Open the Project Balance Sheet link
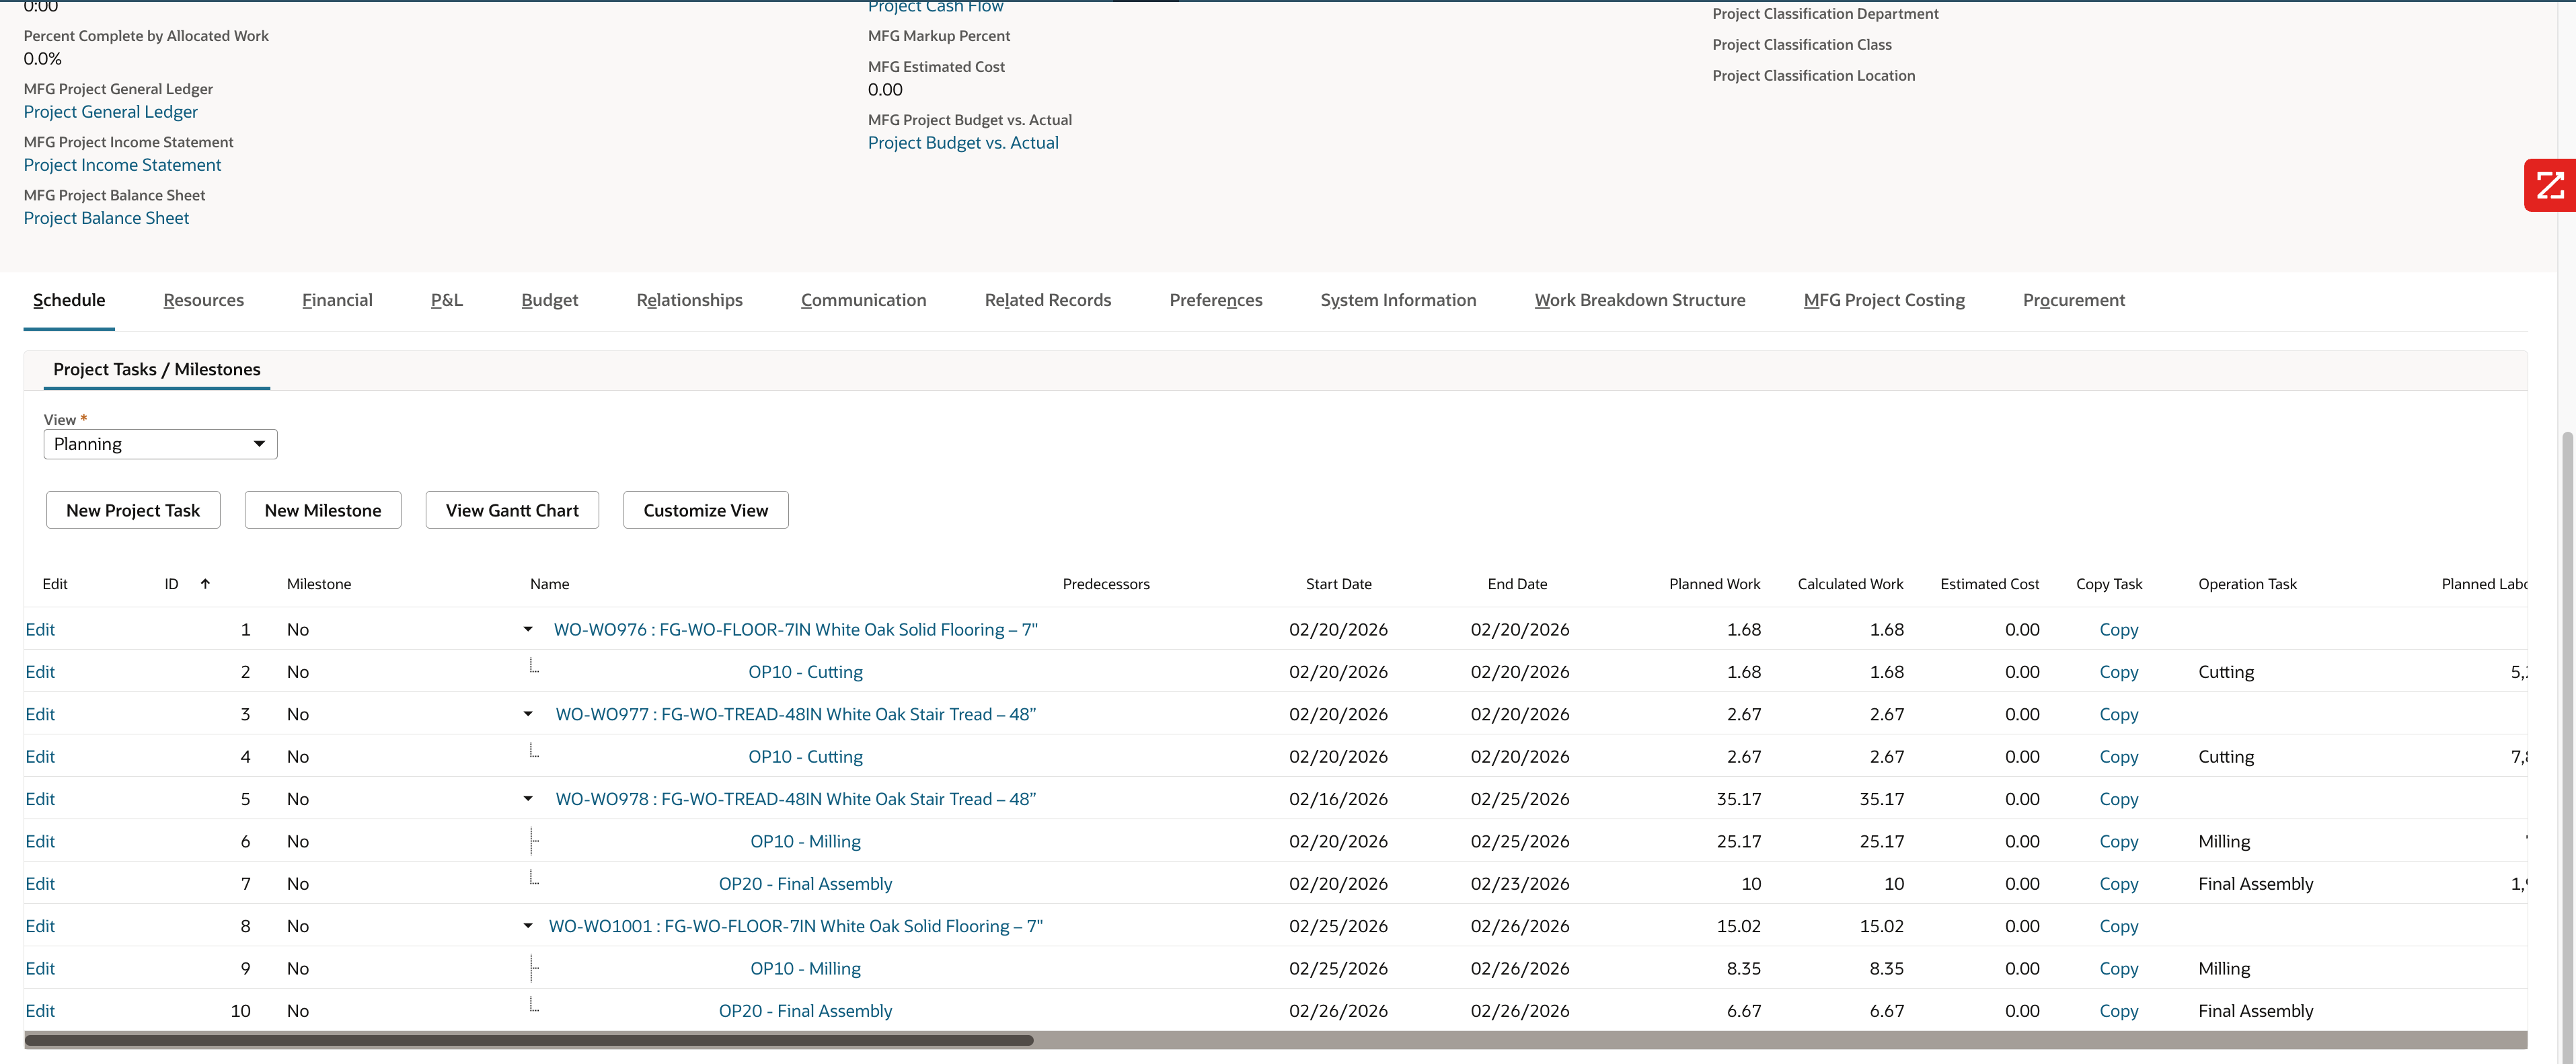The height and width of the screenshot is (1064, 2576). 106,218
